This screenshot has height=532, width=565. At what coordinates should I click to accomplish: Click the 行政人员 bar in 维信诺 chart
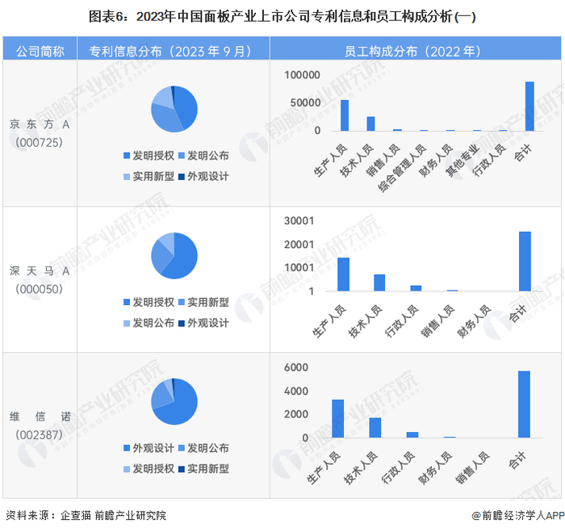point(412,435)
